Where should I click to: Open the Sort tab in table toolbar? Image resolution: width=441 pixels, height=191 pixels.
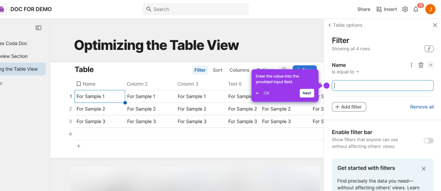217,70
